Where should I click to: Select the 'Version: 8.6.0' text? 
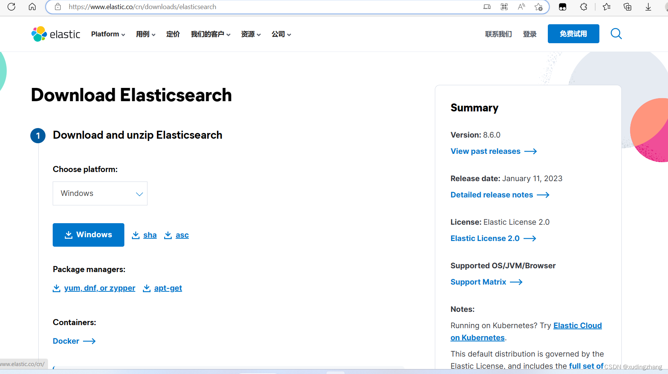475,135
